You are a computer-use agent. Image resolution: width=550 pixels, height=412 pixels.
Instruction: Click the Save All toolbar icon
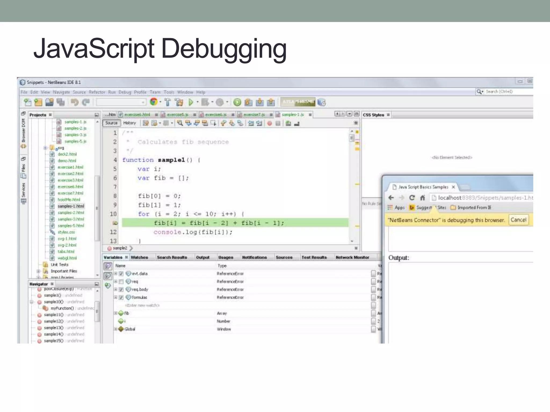point(61,102)
